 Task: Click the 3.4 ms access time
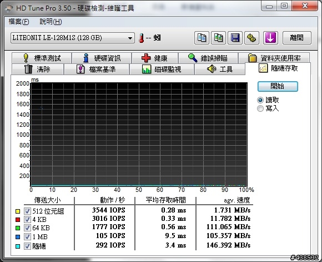click(176, 245)
